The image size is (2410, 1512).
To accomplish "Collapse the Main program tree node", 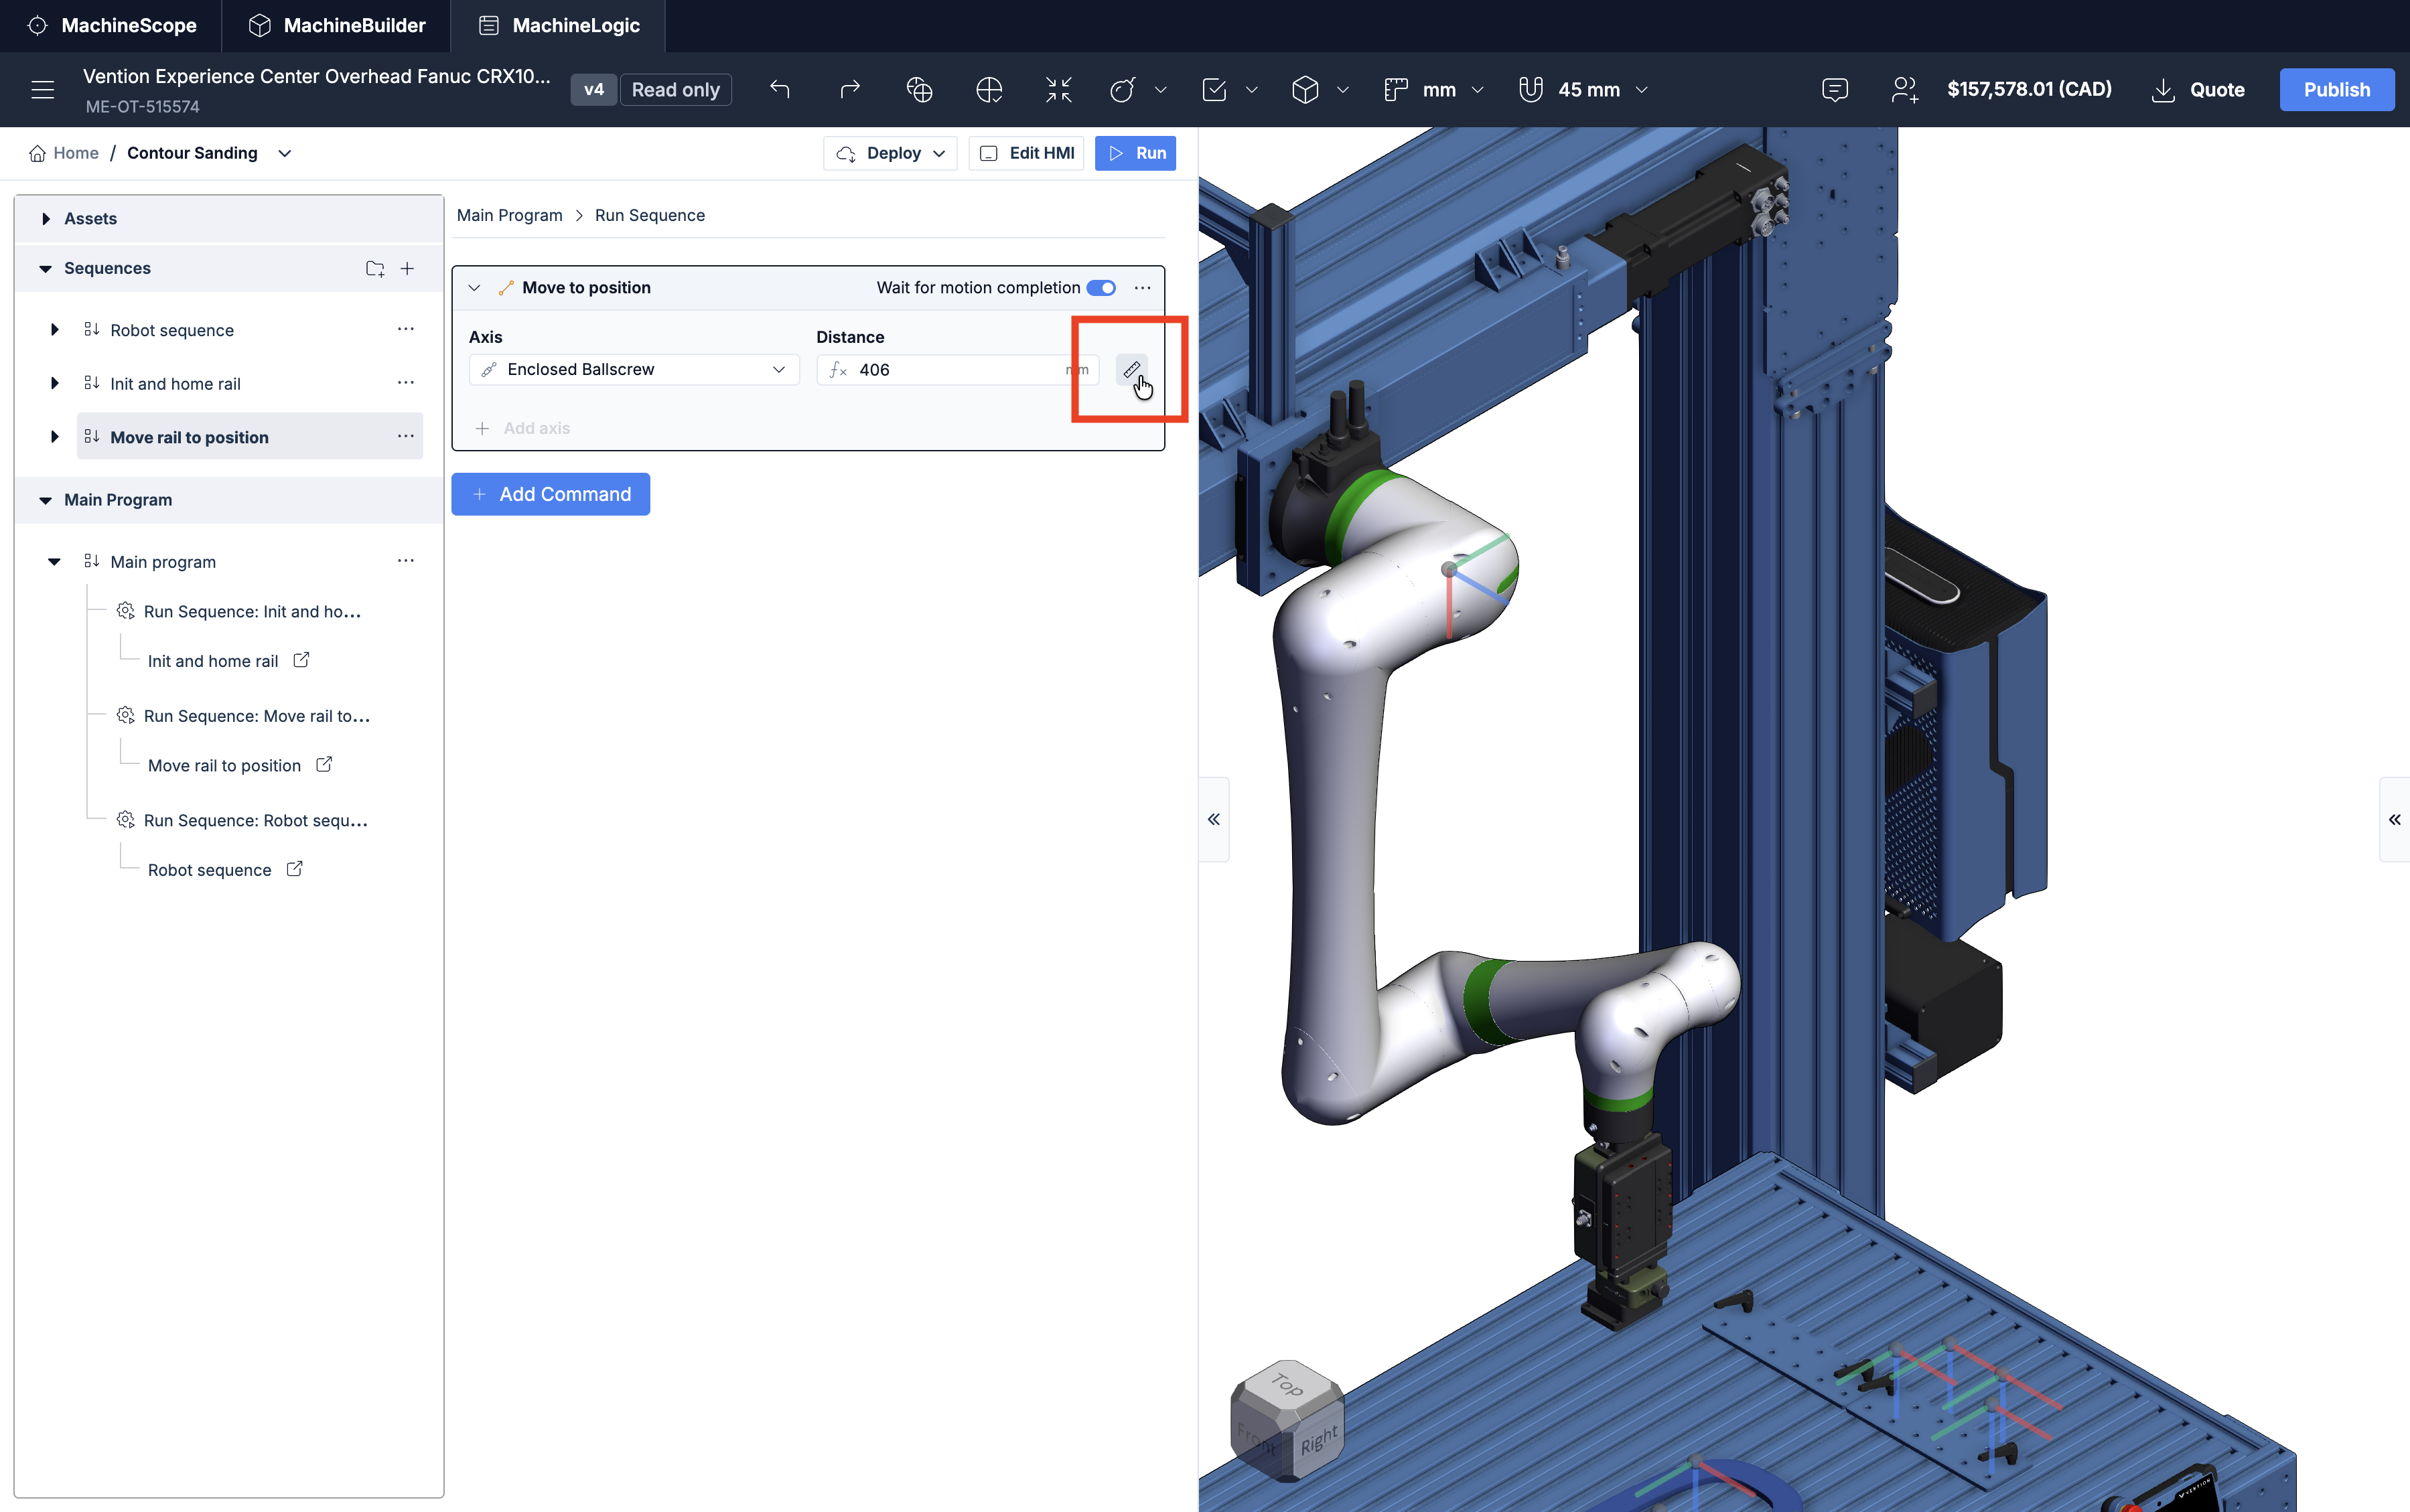I will (55, 562).
